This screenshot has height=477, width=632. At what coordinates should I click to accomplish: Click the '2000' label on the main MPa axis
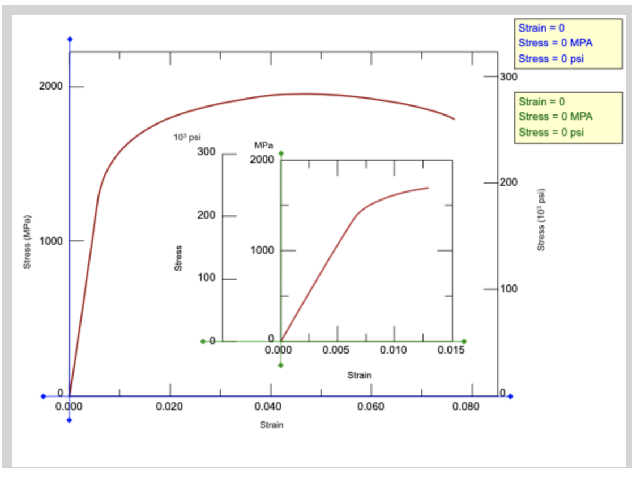tap(51, 86)
